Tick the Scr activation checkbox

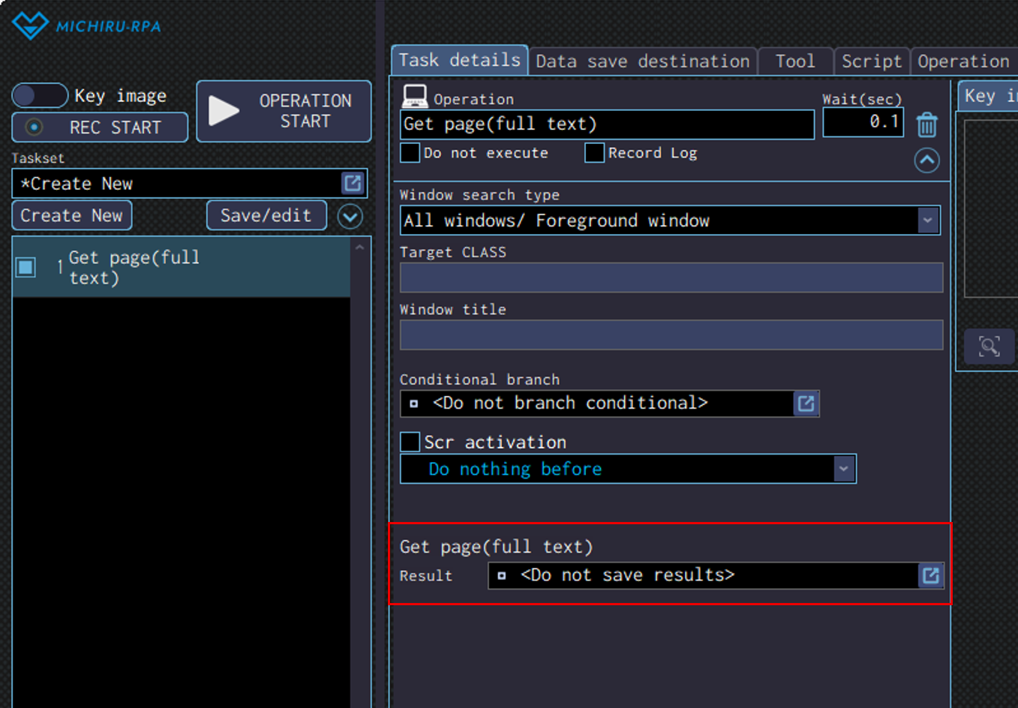410,442
